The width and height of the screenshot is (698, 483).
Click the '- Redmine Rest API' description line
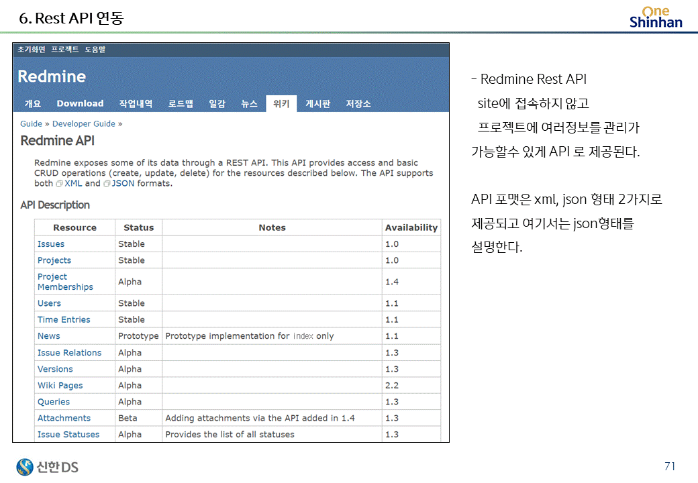pos(529,79)
